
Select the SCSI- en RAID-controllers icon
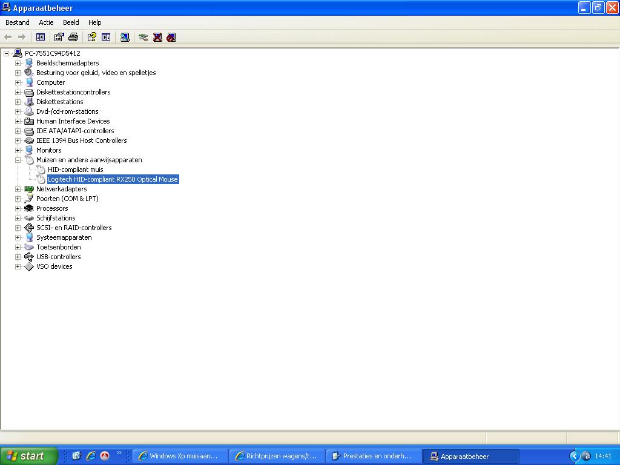[x=29, y=228]
